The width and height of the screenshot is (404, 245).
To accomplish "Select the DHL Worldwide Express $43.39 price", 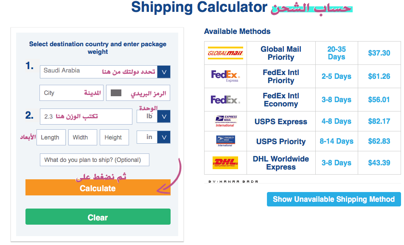I will 379,163.
